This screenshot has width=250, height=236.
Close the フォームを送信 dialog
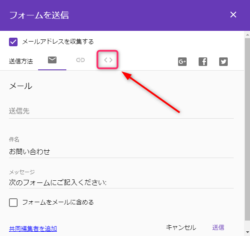(x=233, y=15)
